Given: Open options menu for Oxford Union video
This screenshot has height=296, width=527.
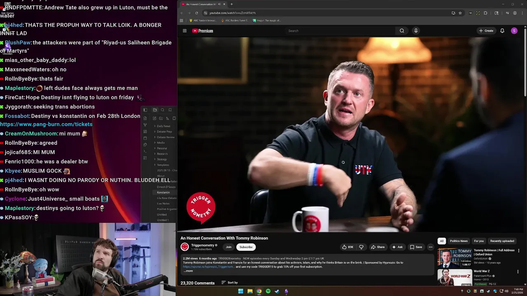Looking at the screenshot, I should [518, 251].
